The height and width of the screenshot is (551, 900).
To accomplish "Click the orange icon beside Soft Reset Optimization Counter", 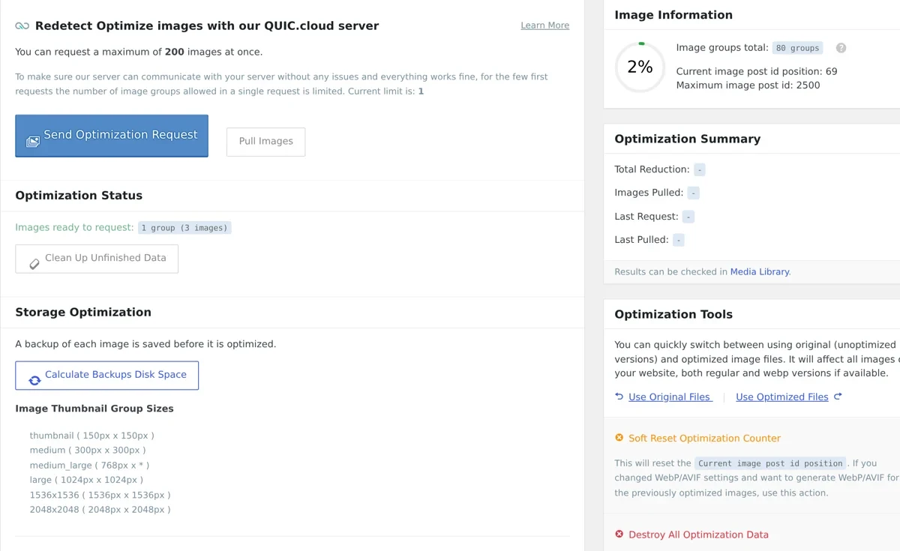I will tap(619, 438).
